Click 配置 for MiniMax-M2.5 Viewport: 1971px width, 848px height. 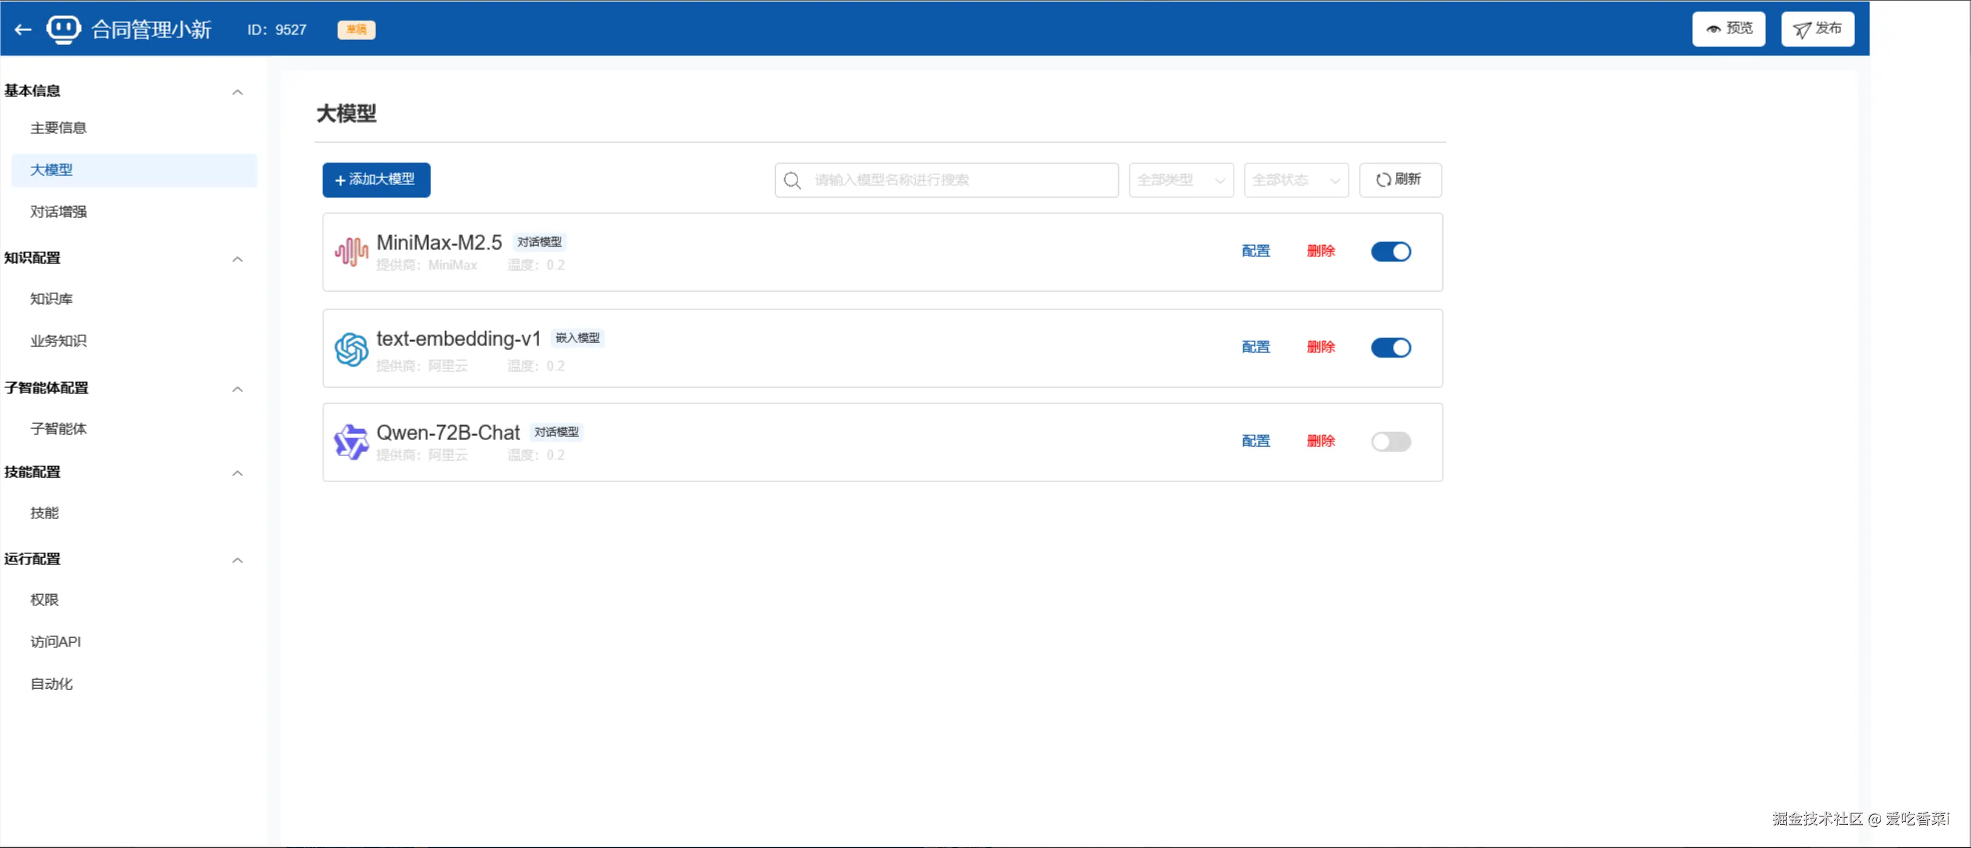pos(1255,252)
